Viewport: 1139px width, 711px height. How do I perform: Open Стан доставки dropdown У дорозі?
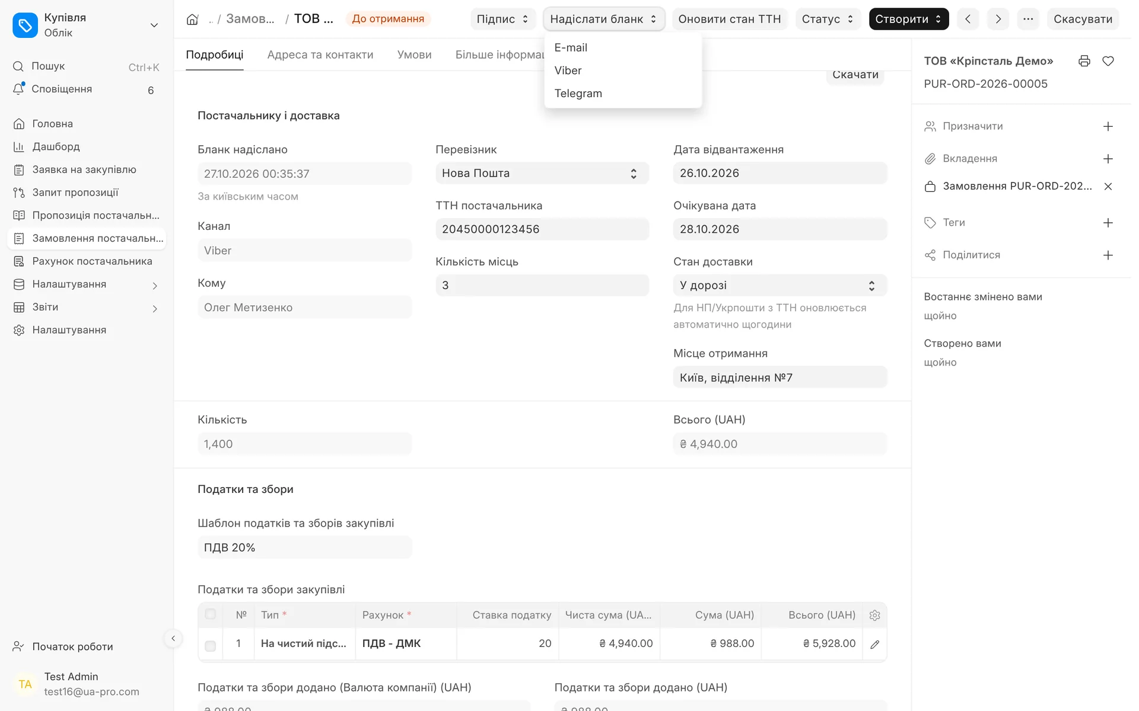780,285
